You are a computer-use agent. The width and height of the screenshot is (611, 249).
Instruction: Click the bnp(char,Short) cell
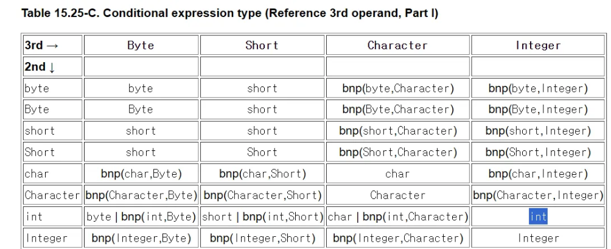point(262,174)
